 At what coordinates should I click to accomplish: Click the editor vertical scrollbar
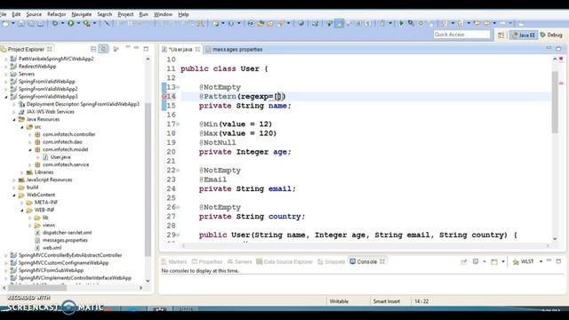pyautogui.click(x=555, y=102)
